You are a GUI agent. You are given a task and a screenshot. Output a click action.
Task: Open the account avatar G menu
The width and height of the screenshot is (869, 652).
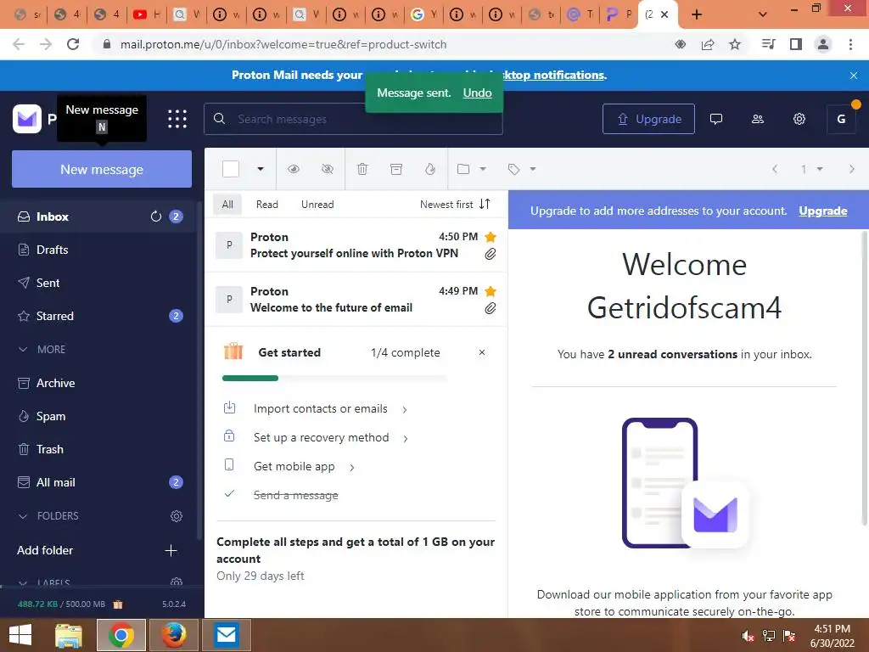click(841, 119)
